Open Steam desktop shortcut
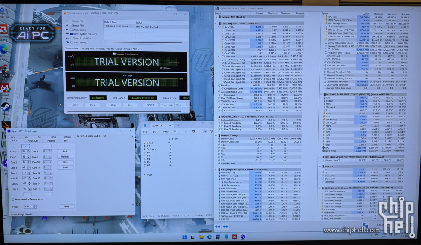The image size is (421, 245). pos(5,108)
